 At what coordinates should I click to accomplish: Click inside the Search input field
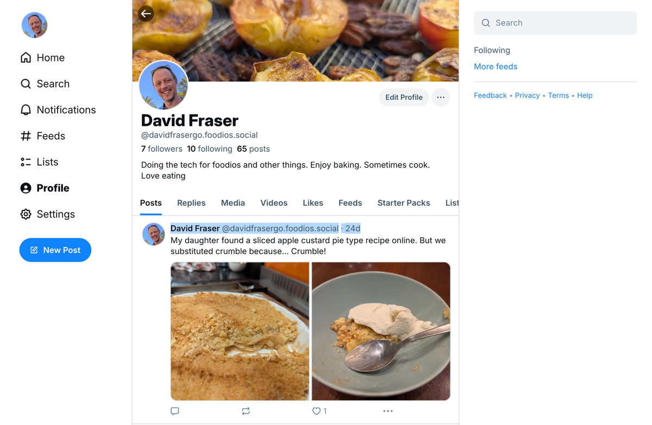560,23
